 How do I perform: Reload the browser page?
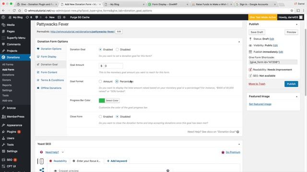coord(14,11)
